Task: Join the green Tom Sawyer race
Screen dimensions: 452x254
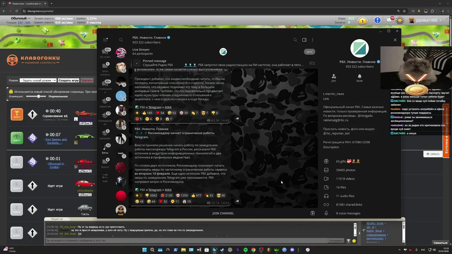Action: [17, 138]
